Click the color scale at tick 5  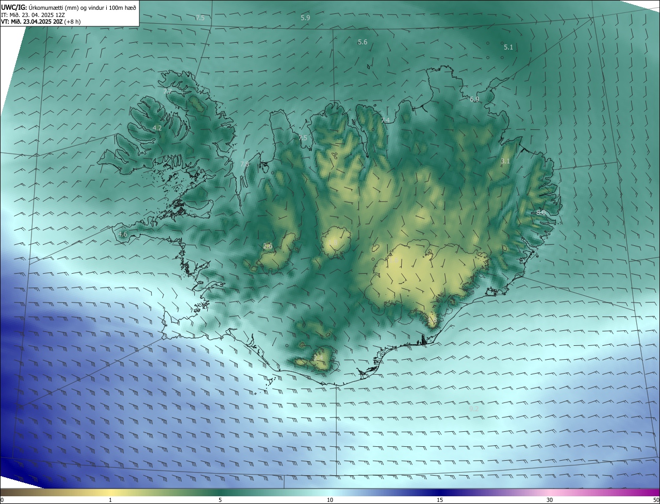[220, 500]
